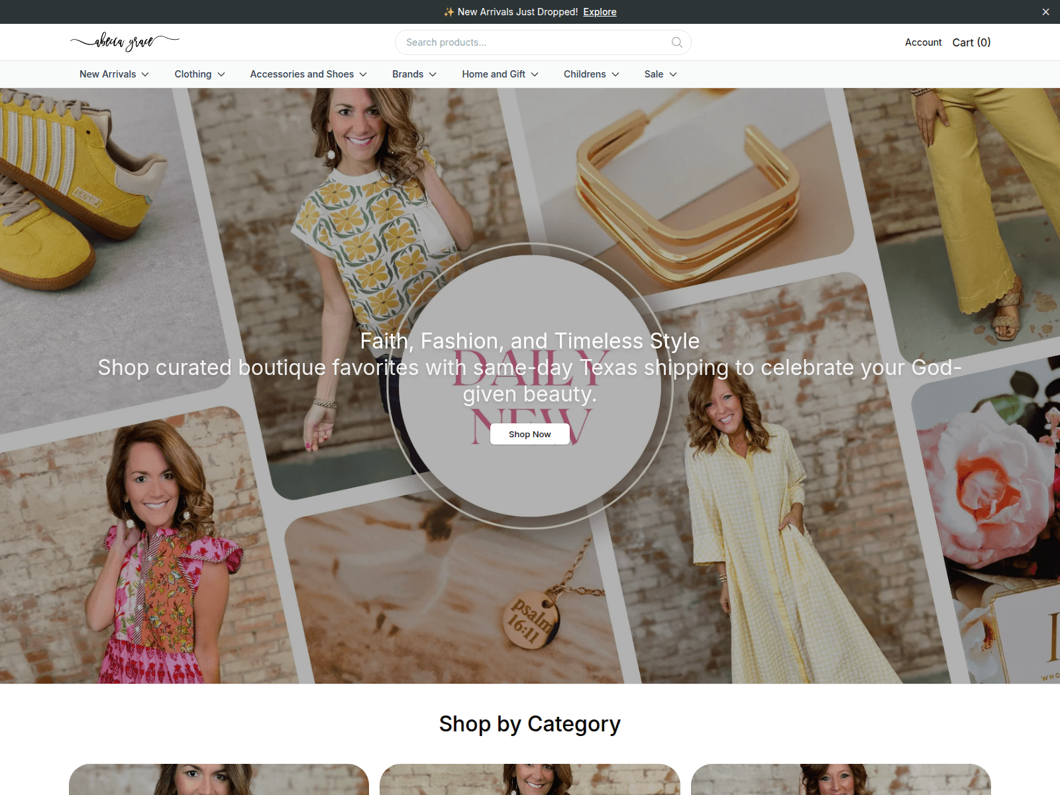Viewport: 1060px width, 795px height.
Task: Open the first category card thumbnail
Action: 219,779
